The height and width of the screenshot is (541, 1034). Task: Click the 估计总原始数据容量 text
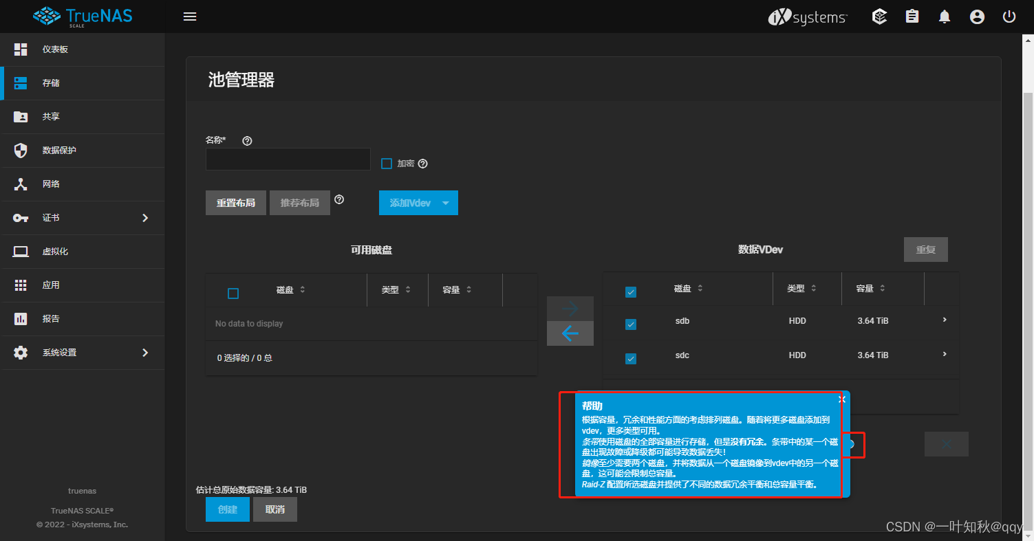[251, 490]
